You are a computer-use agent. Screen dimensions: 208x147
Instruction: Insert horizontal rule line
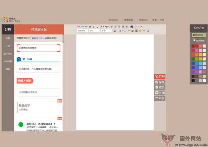pos(144,31)
